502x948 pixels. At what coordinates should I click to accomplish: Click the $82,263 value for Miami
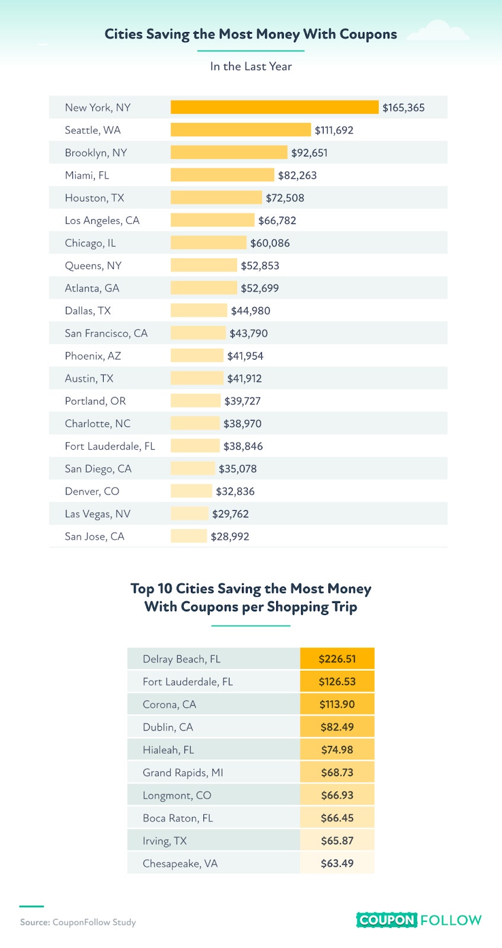298,175
